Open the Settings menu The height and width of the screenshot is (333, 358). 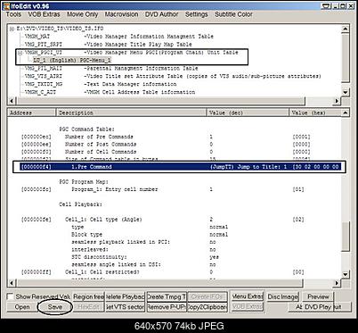[x=197, y=14]
